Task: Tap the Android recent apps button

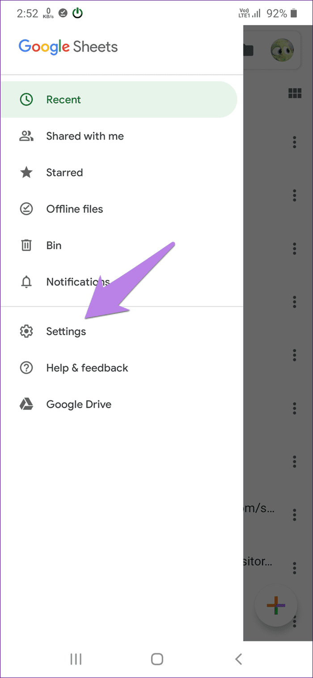Action: [76, 659]
